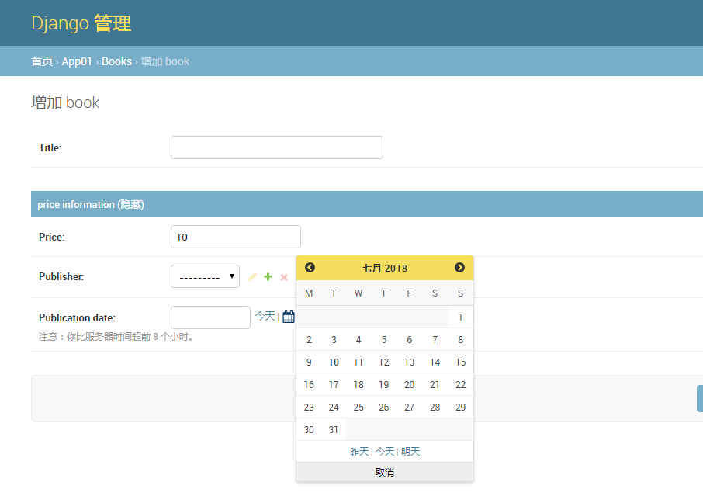Pick day 30 in the calendar
Image resolution: width=703 pixels, height=496 pixels.
click(x=309, y=429)
